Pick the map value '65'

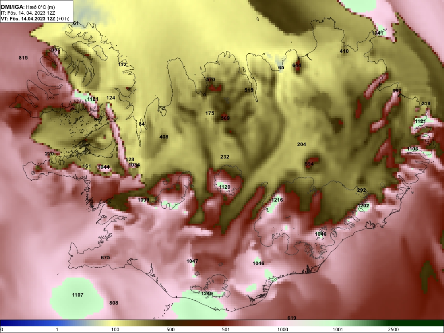[281, 67]
